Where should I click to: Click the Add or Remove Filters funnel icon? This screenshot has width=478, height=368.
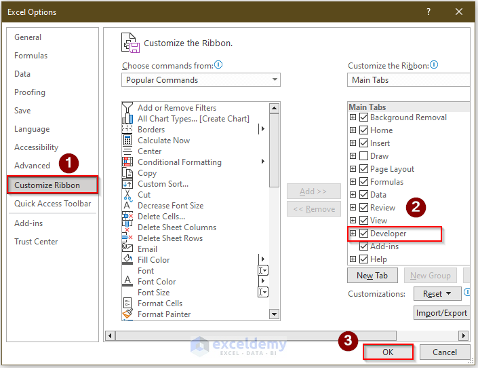(x=127, y=107)
